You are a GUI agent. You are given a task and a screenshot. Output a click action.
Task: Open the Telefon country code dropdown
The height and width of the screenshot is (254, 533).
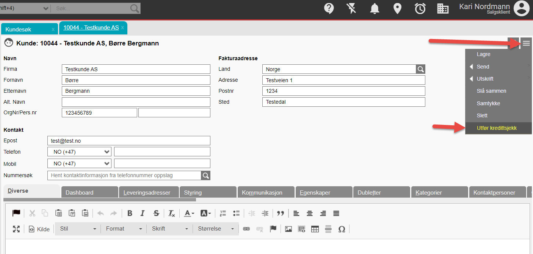tap(79, 152)
